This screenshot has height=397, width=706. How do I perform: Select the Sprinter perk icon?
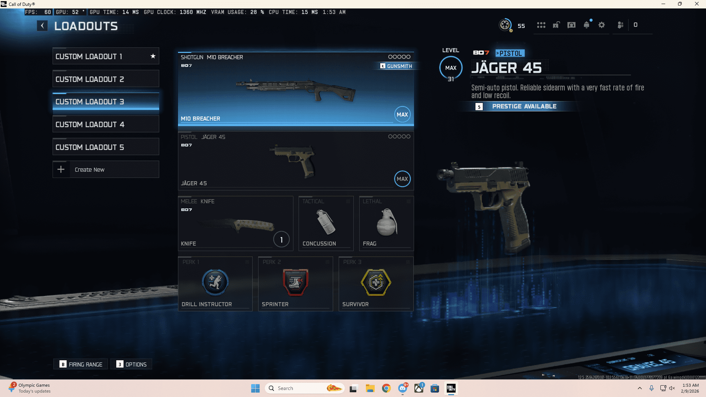pyautogui.click(x=295, y=282)
